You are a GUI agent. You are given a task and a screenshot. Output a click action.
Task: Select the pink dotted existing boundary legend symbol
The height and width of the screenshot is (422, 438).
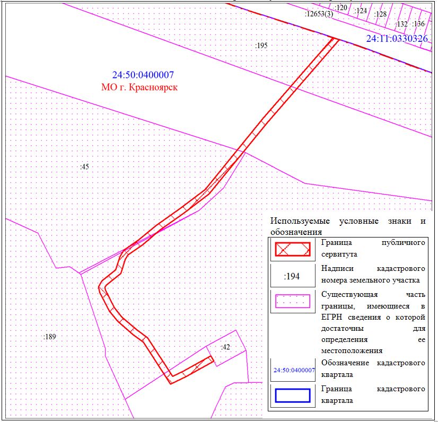click(x=292, y=301)
